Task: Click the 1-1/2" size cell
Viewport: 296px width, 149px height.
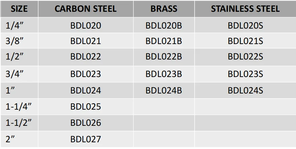Action: pos(19,123)
